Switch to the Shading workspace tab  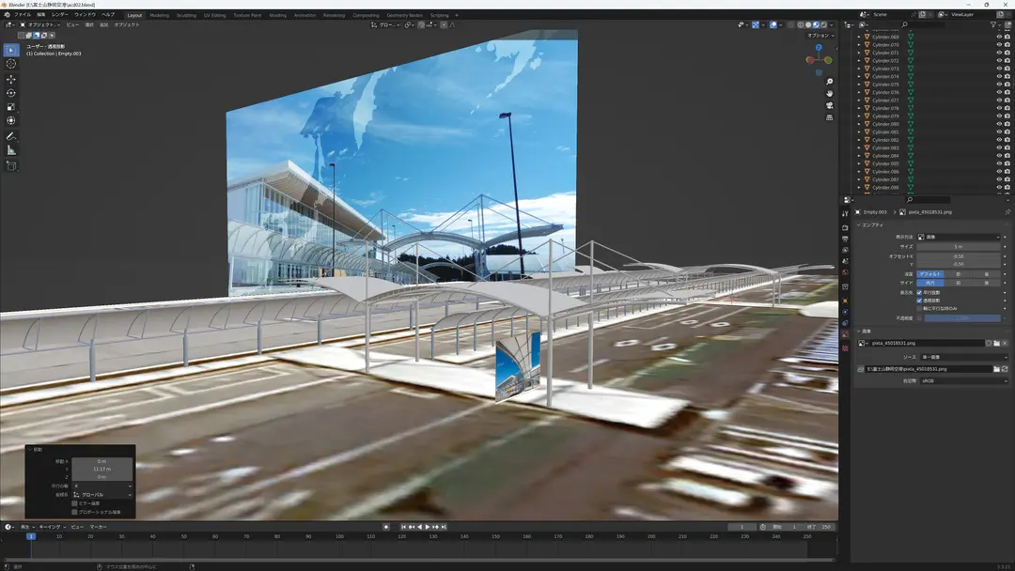(277, 15)
